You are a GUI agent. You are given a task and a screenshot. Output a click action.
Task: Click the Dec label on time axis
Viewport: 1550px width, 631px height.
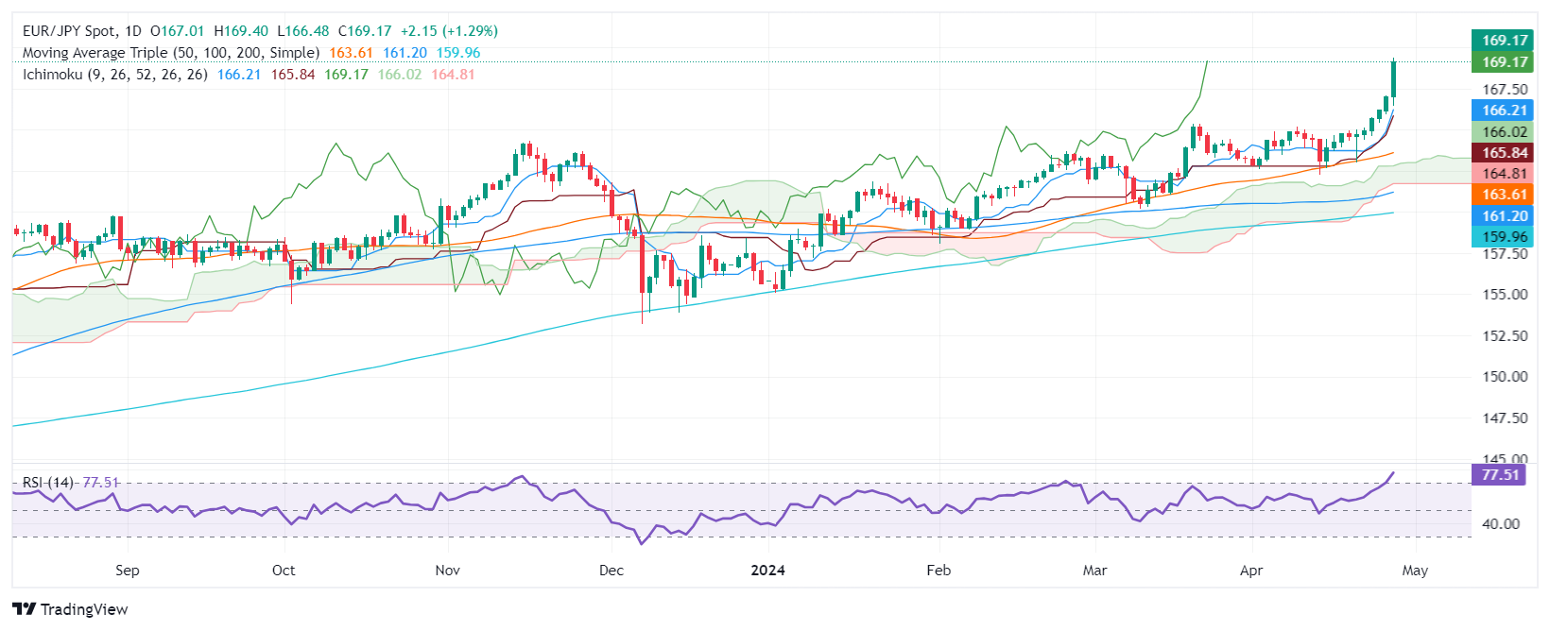tap(611, 571)
